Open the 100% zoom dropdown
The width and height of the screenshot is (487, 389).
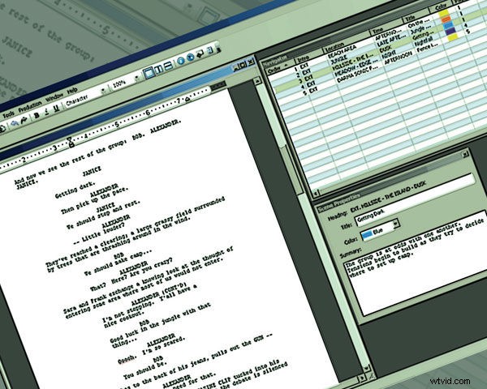pos(137,78)
